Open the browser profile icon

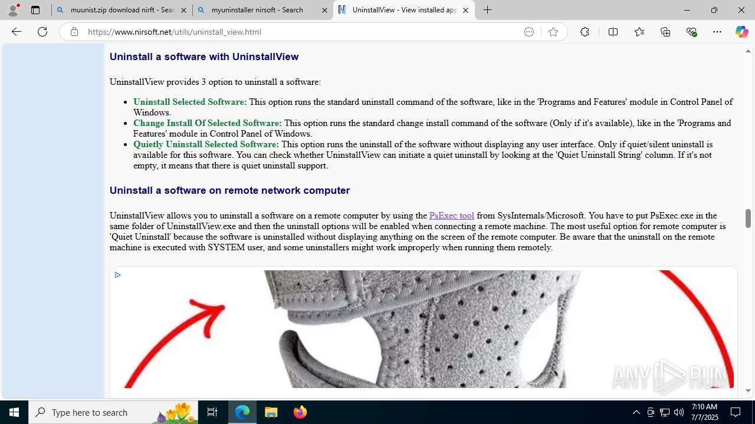(x=13, y=10)
